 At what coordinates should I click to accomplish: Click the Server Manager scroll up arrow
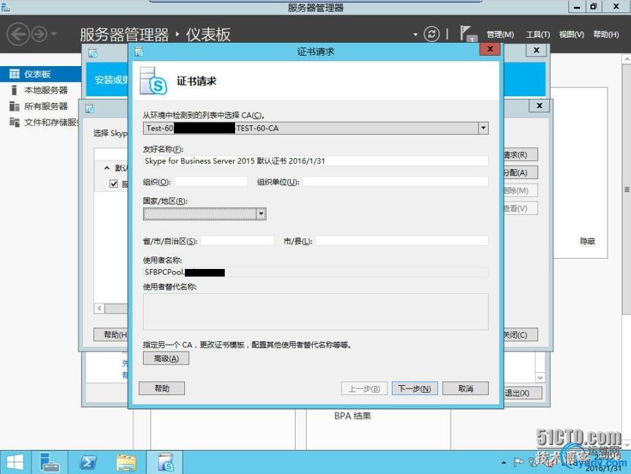(627, 58)
